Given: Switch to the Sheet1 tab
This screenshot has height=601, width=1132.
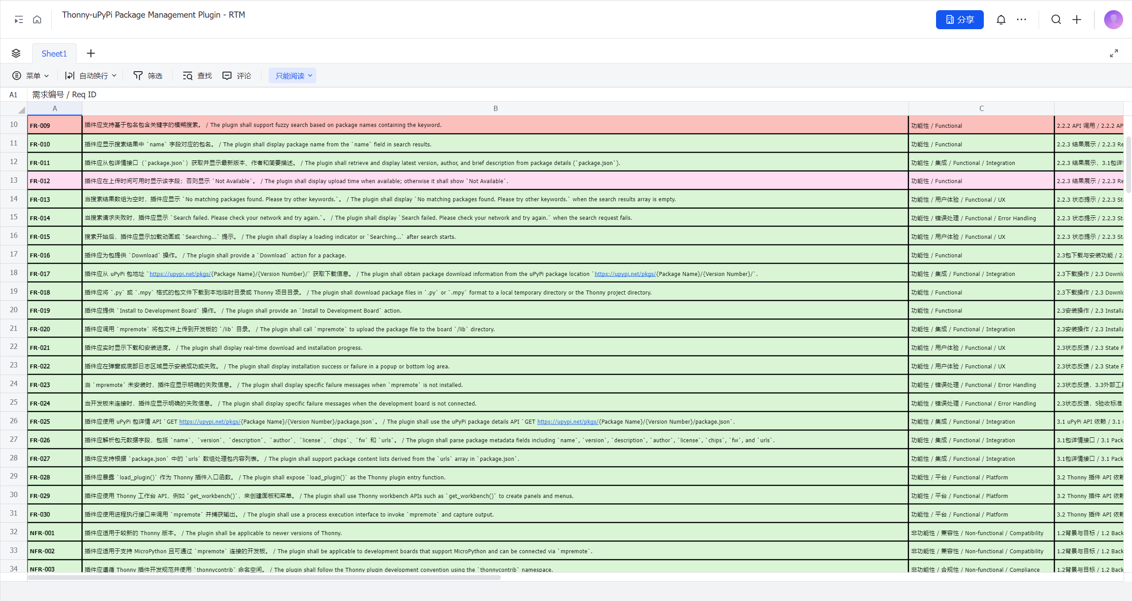Looking at the screenshot, I should point(54,54).
